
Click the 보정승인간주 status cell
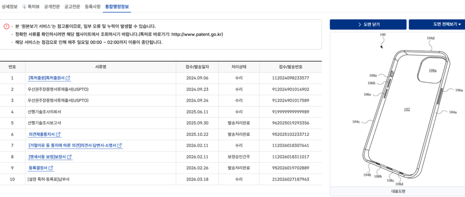coord(239,157)
